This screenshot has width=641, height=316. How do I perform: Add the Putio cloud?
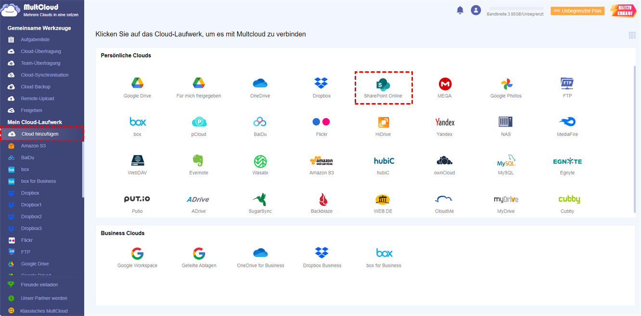(x=138, y=203)
